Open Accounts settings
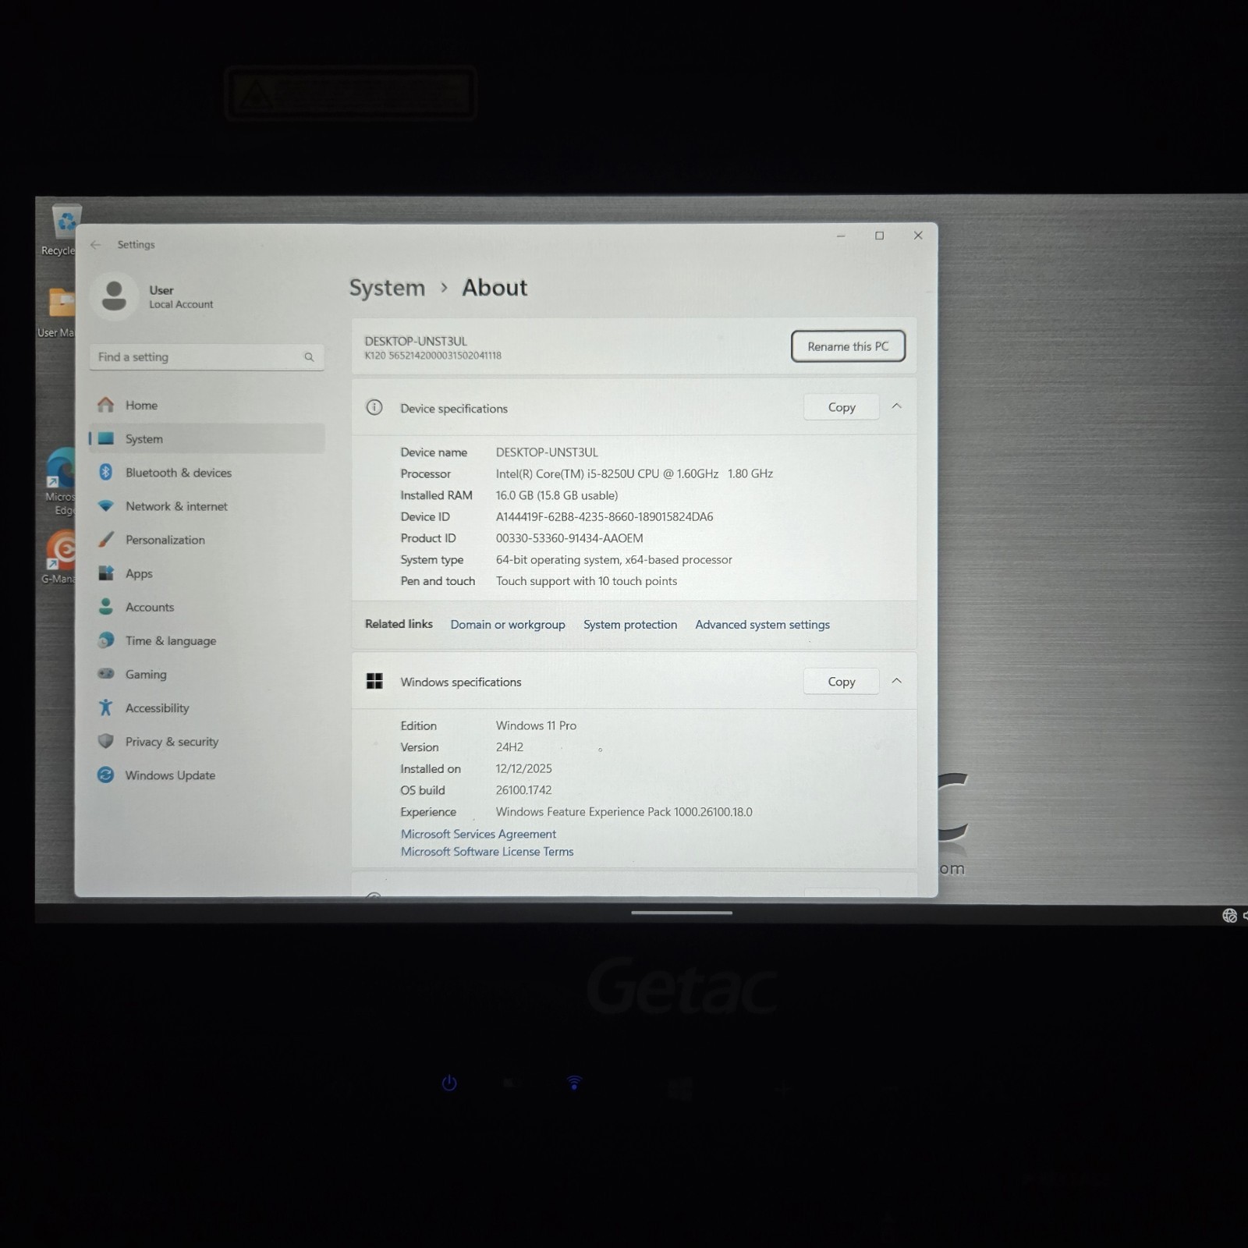 207,607
